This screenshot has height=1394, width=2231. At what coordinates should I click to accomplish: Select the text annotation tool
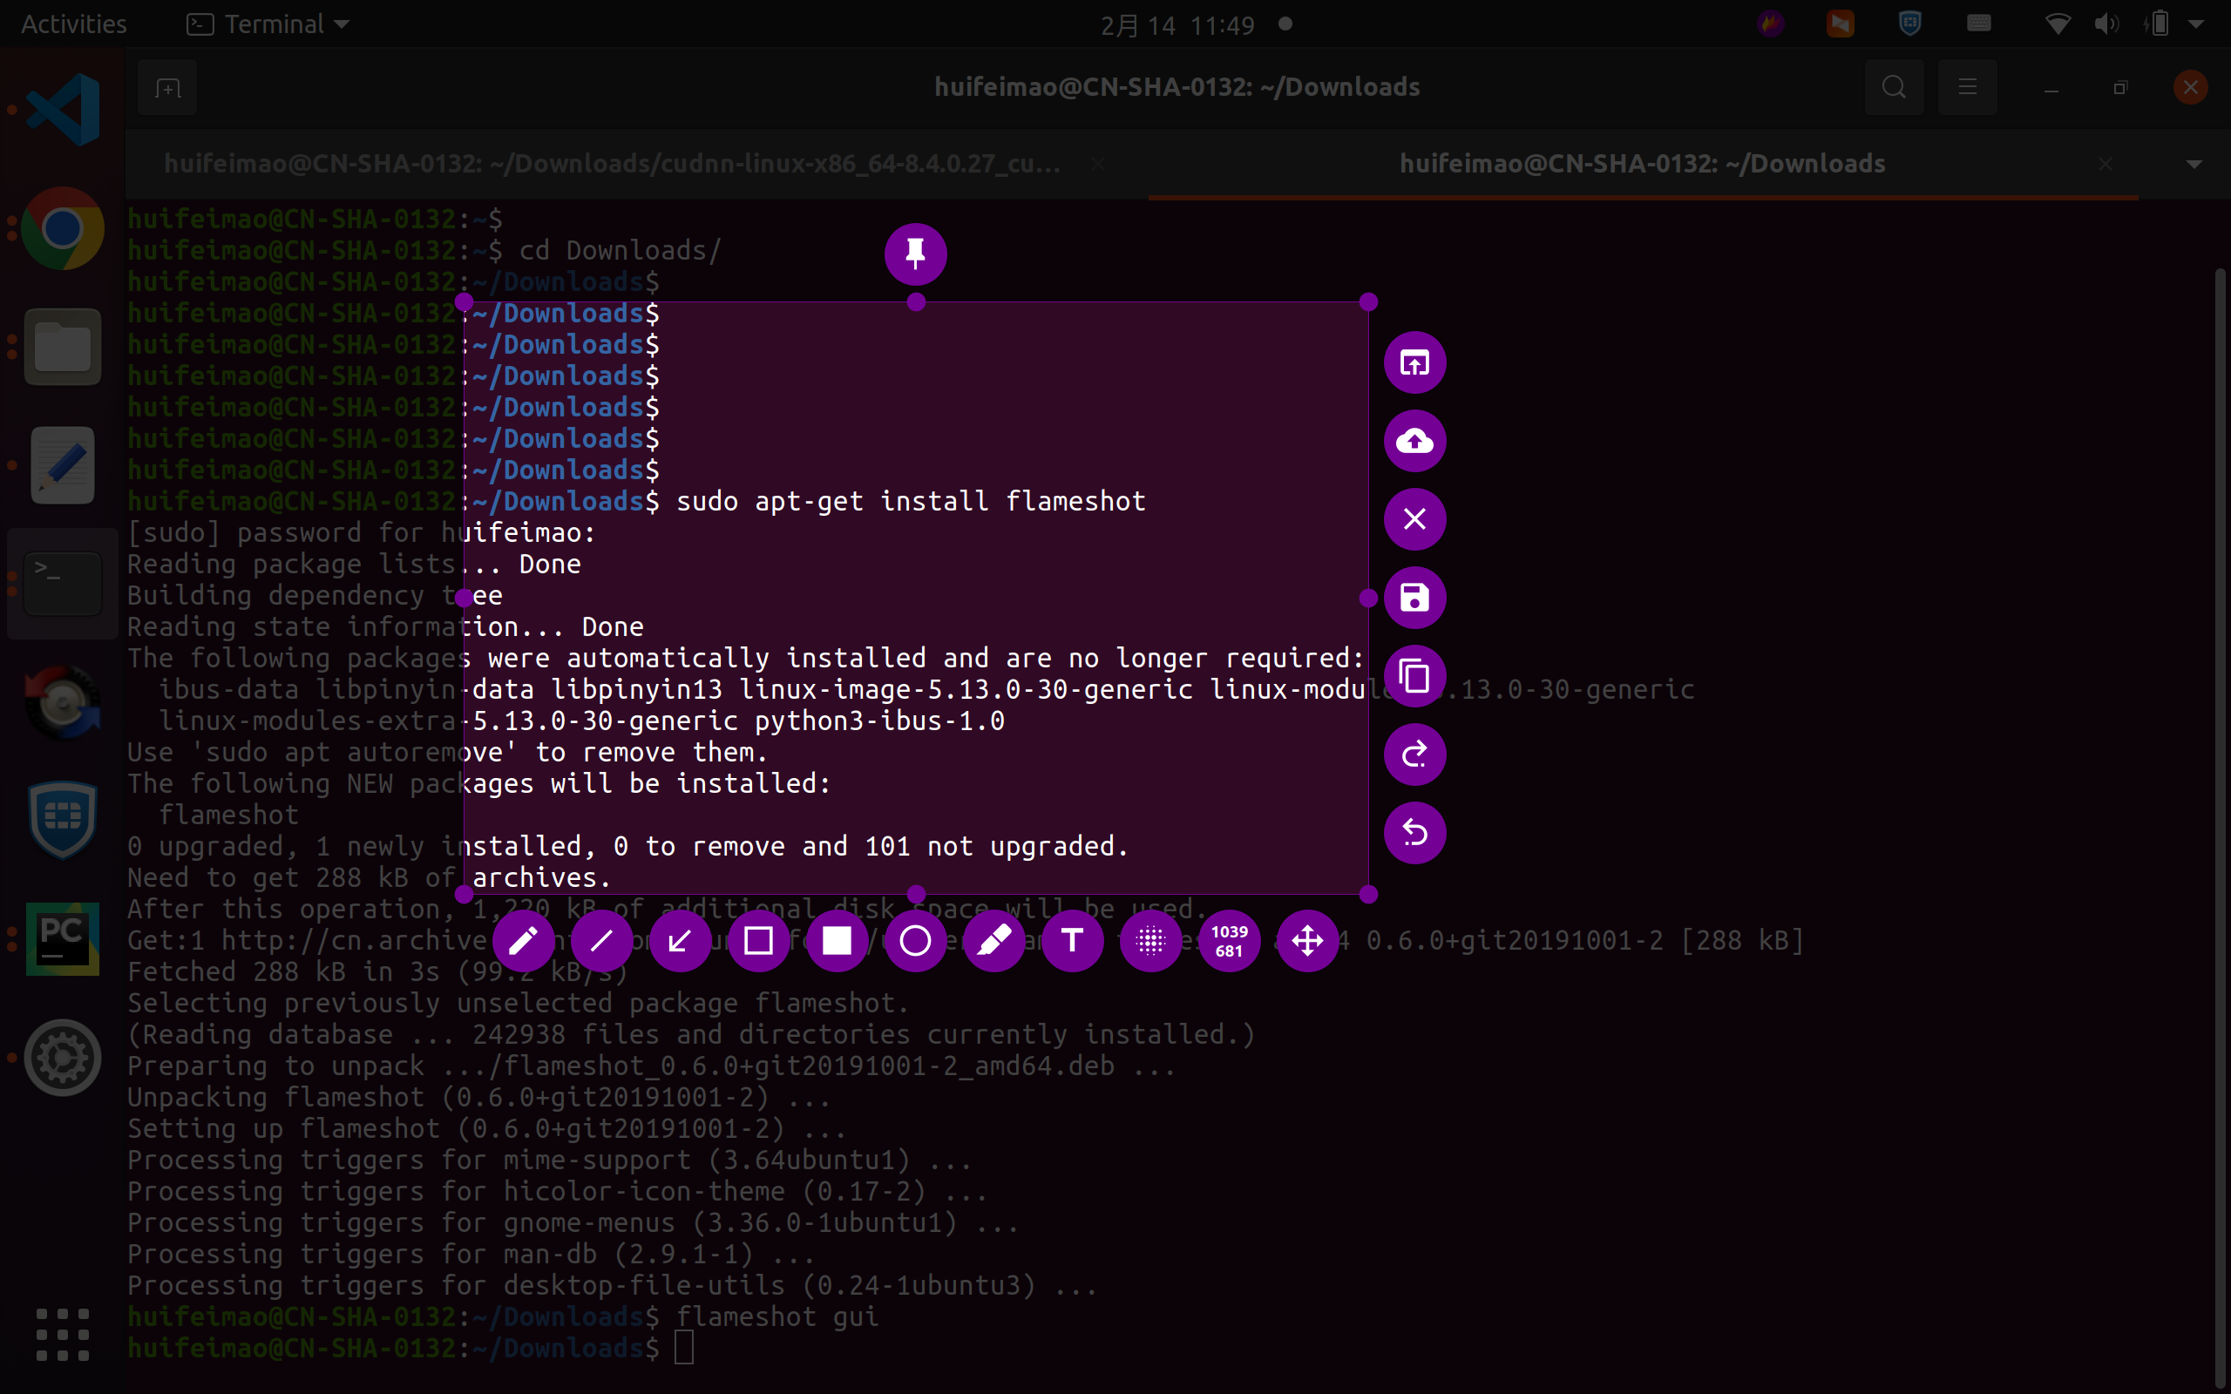[x=1072, y=940]
